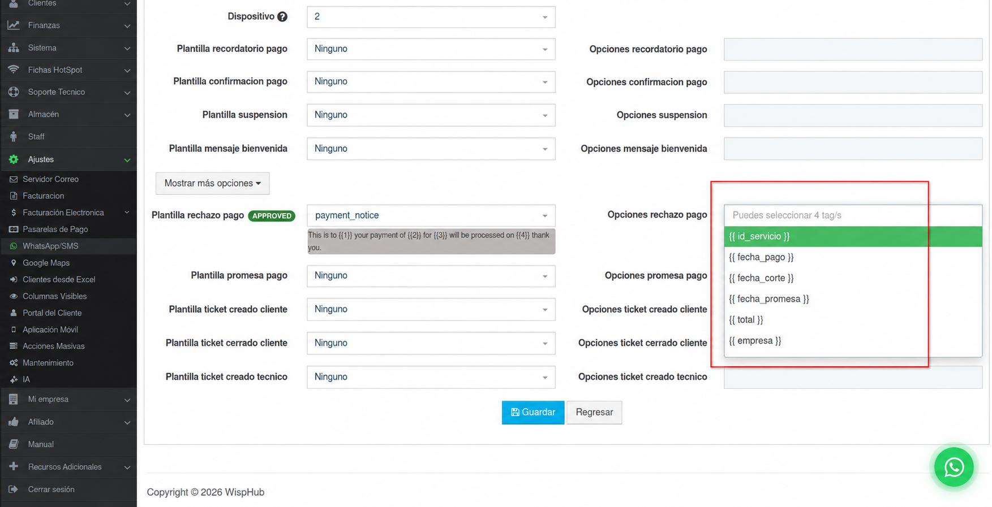Open the Plantilla recordatorio pago dropdown
The height and width of the screenshot is (507, 992).
click(431, 49)
